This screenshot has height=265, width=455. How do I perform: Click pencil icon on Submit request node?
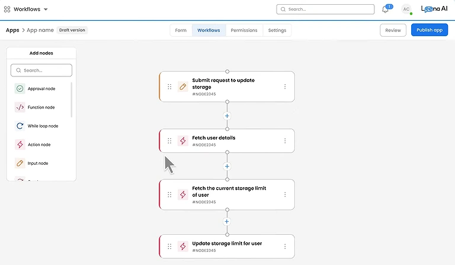183,87
